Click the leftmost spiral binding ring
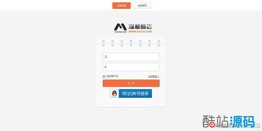262x131 pixels. tap(103, 43)
